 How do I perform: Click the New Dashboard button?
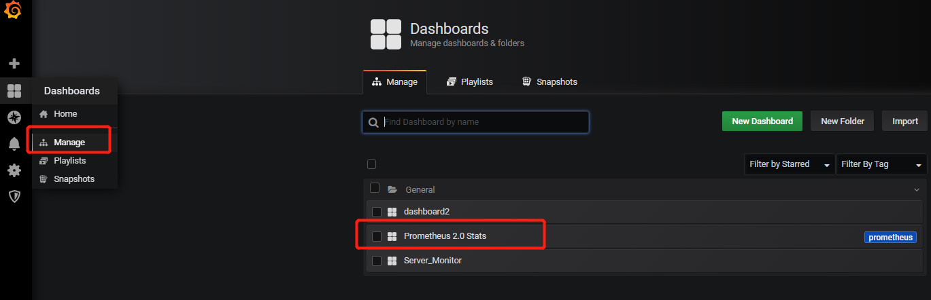pos(762,121)
